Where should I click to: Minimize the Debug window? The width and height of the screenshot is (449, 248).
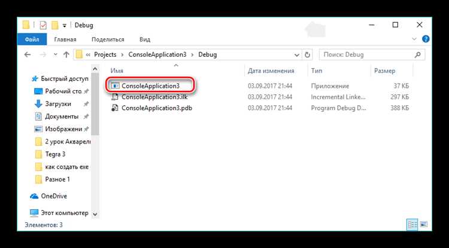(371, 25)
